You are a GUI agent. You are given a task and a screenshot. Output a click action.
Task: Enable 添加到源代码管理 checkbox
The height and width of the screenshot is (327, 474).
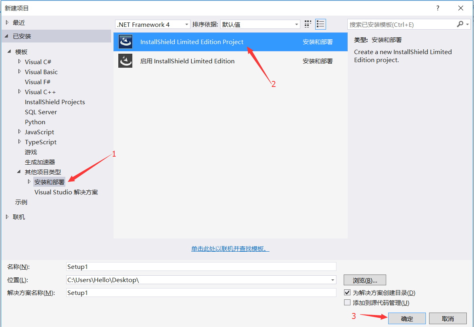click(x=347, y=303)
